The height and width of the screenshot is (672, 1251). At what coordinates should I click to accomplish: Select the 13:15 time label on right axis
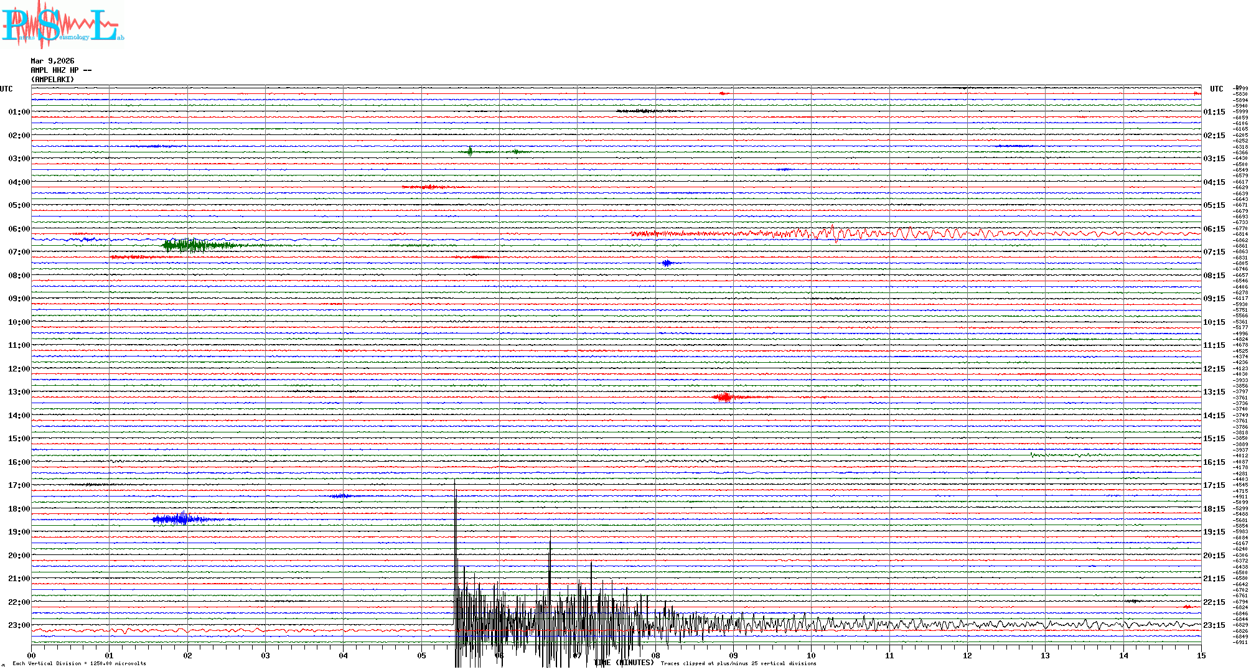coord(1214,392)
